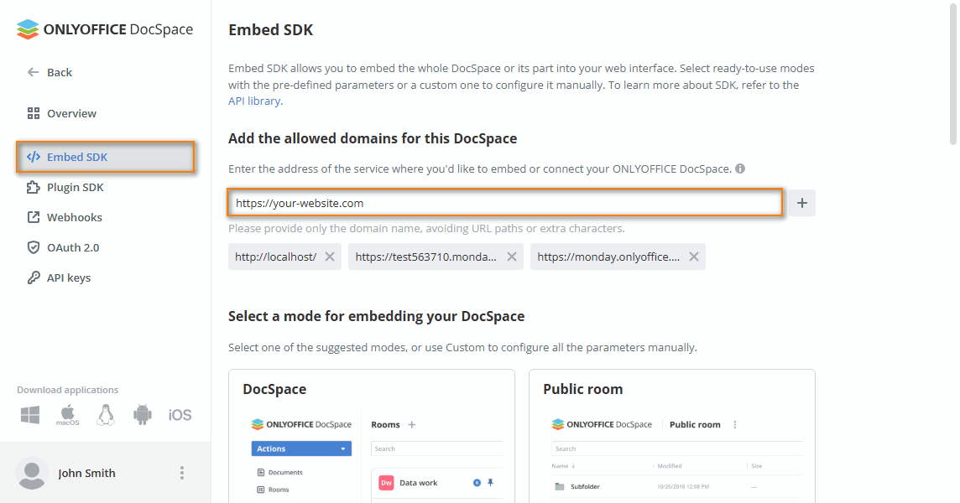
Task: Go back using the Back arrow
Action: click(x=50, y=72)
